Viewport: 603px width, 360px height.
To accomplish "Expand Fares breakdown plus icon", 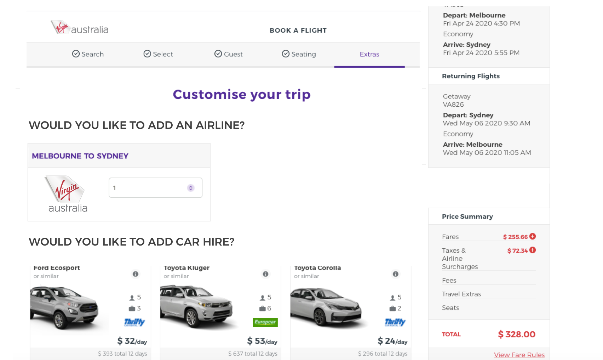I will click(x=533, y=236).
